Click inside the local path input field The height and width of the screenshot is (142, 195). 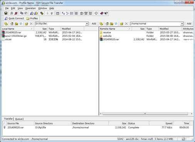pyautogui.click(x=61, y=24)
